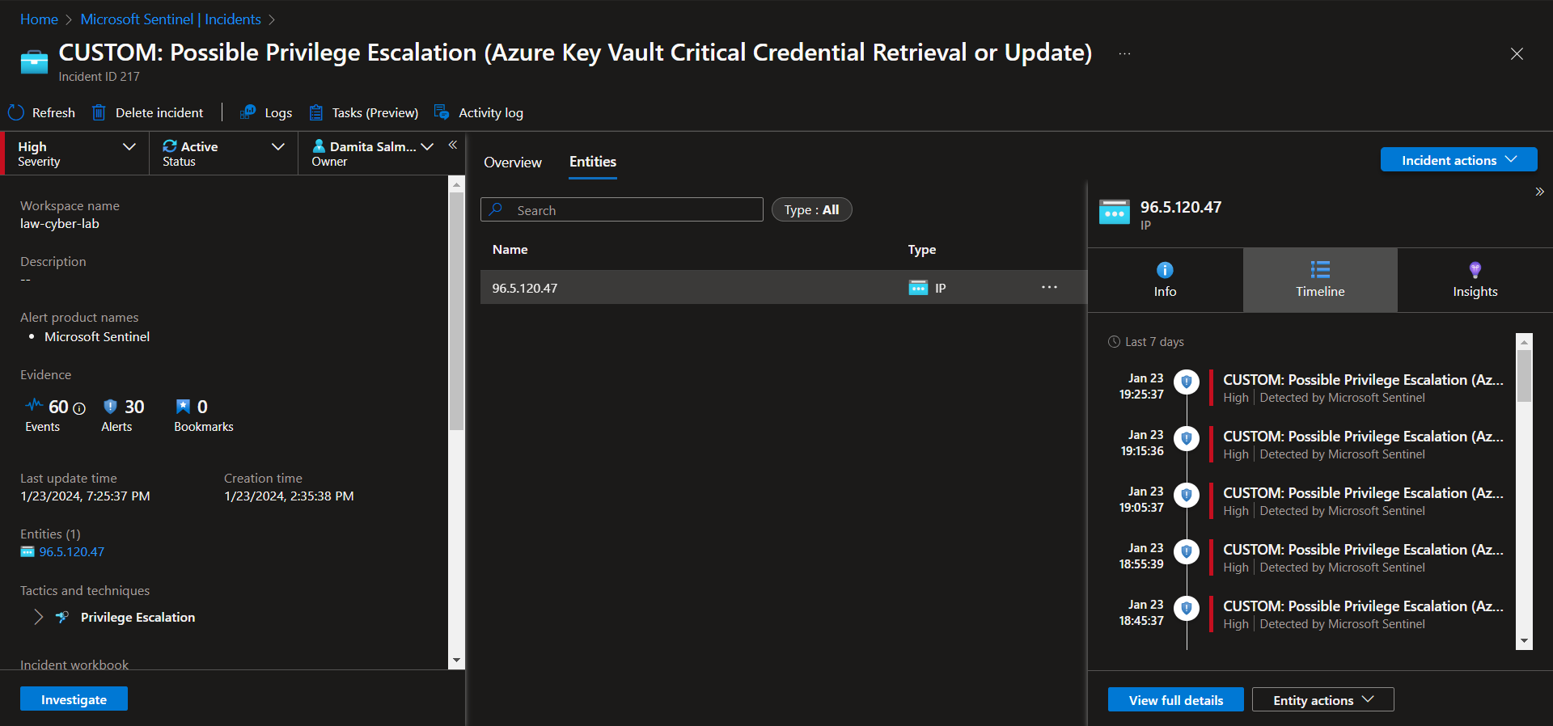The width and height of the screenshot is (1553, 726).
Task: Click into the entities Search field
Action: [x=622, y=210]
